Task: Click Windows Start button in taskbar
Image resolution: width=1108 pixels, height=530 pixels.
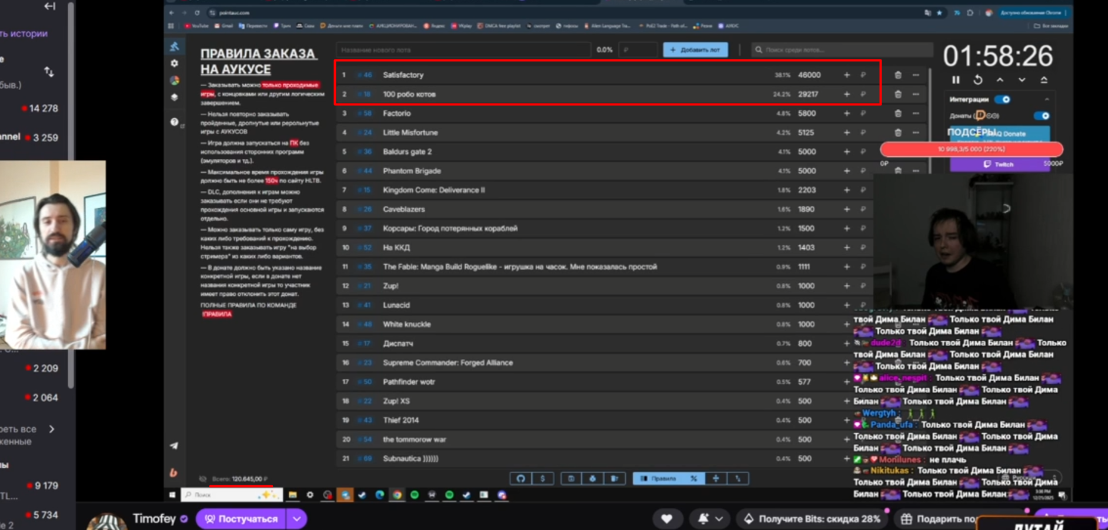Action: click(x=172, y=495)
